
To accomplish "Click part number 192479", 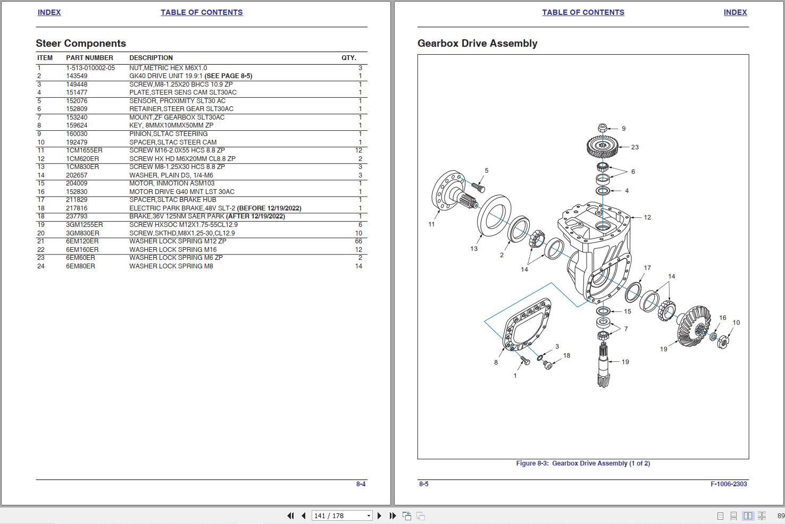I will pos(77,142).
